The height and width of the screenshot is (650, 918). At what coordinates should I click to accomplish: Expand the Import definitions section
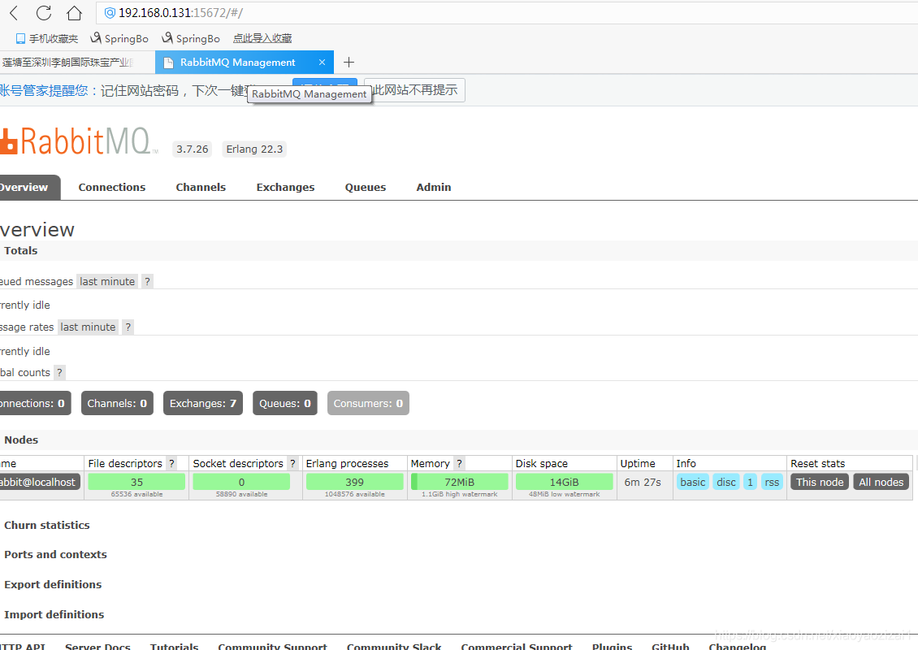(x=54, y=614)
